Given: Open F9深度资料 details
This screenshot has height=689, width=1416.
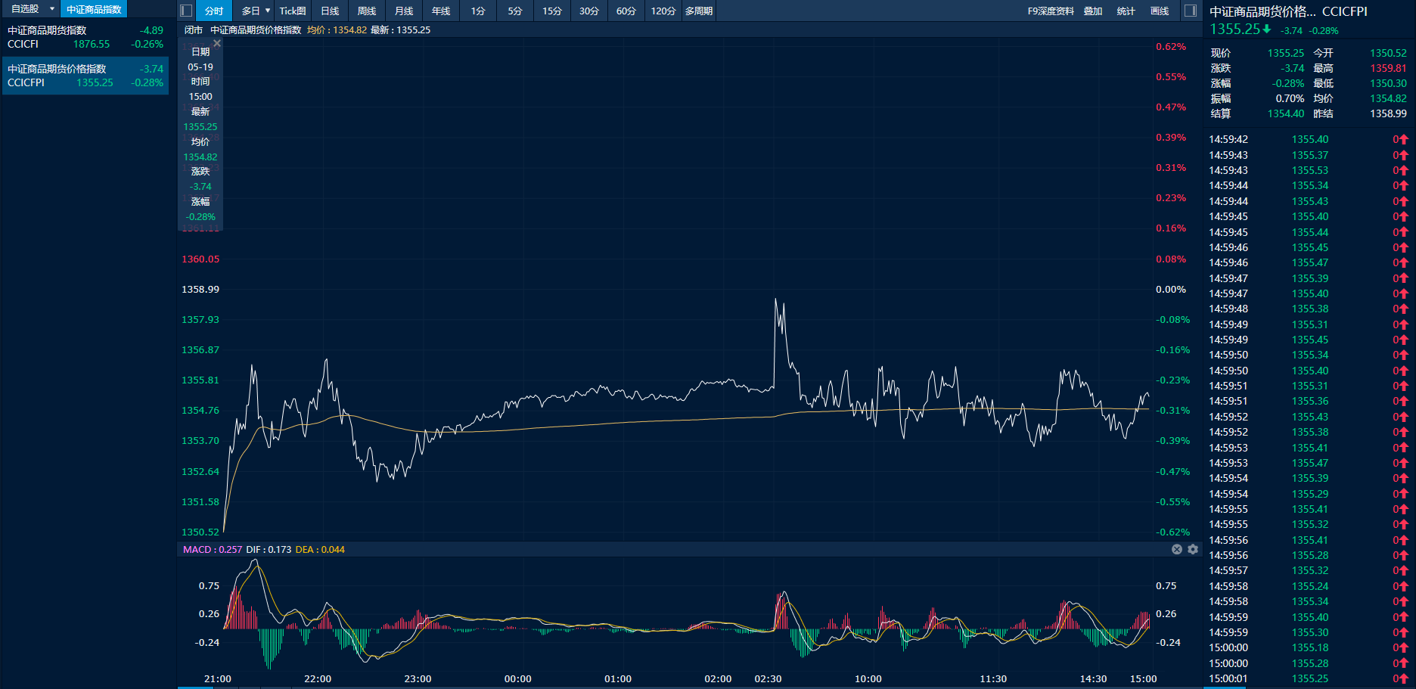Looking at the screenshot, I should [1050, 11].
